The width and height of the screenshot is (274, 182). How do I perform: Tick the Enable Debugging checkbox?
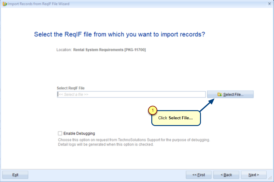[x=60, y=133]
